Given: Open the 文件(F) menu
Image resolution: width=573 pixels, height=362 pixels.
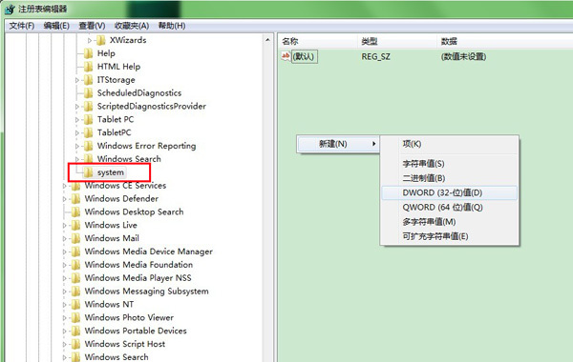Looking at the screenshot, I should [22, 26].
